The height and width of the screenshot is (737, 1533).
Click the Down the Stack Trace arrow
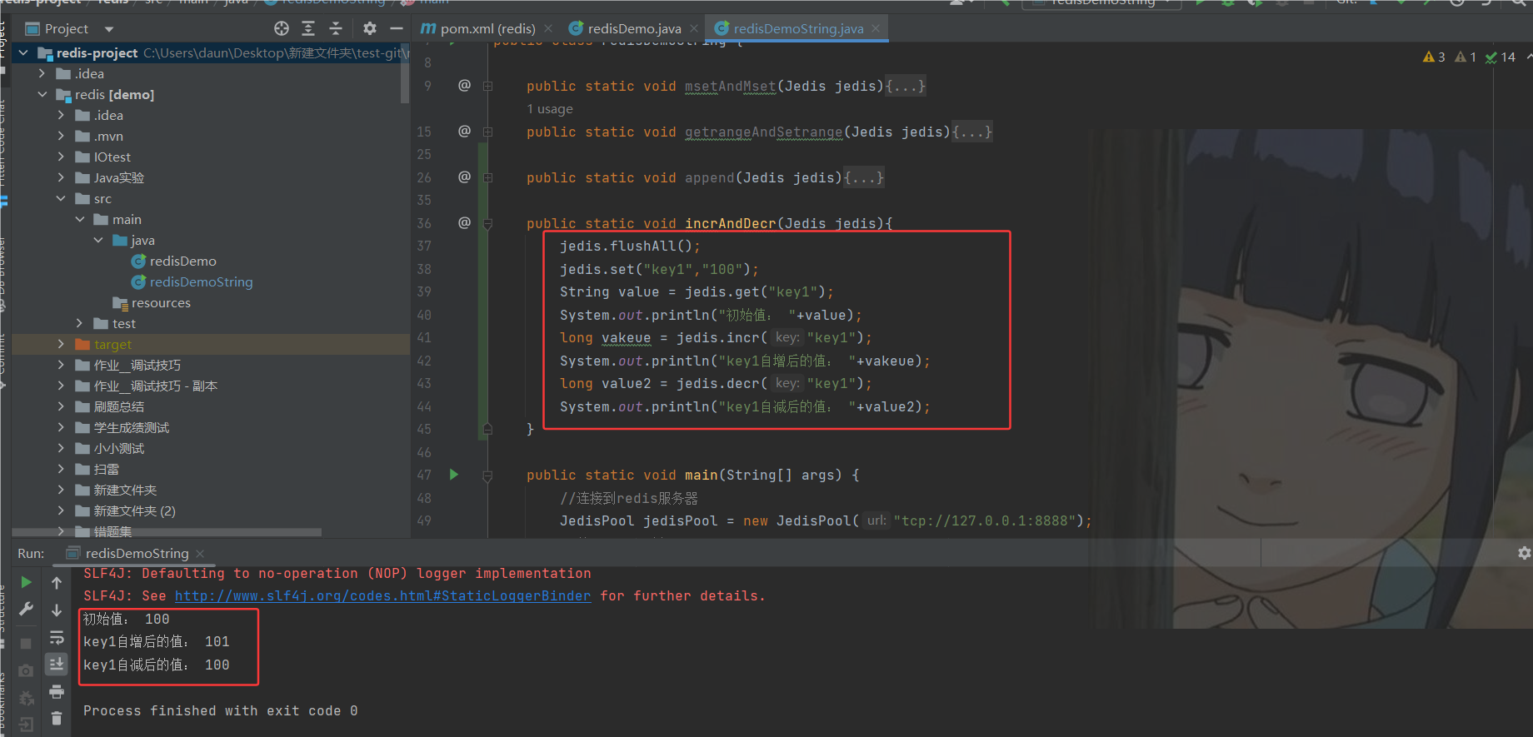coord(57,610)
